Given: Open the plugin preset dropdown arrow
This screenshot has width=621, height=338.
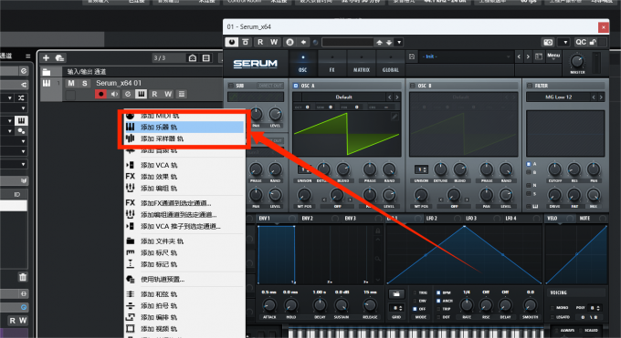Looking at the screenshot, I should point(399,42).
